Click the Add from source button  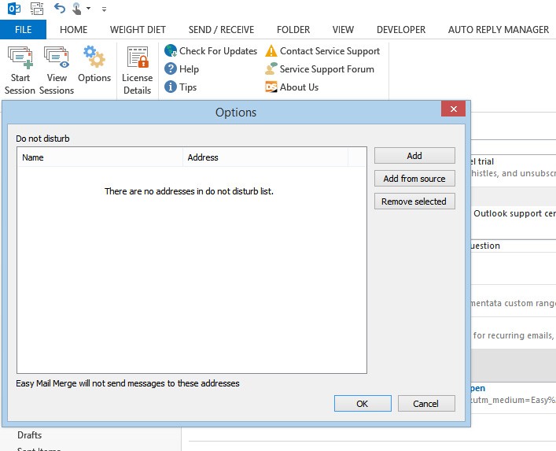click(414, 179)
